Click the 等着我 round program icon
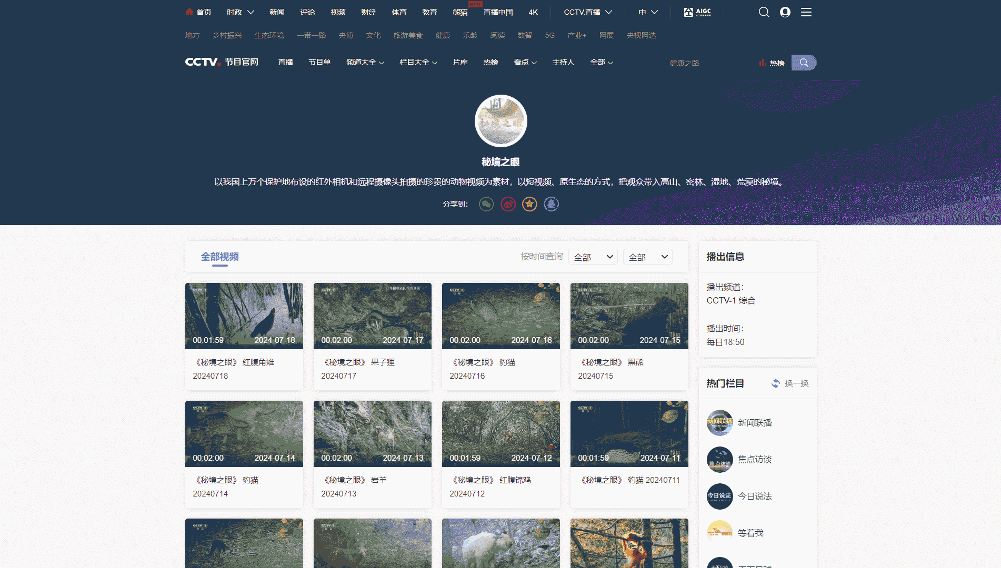 pos(719,533)
